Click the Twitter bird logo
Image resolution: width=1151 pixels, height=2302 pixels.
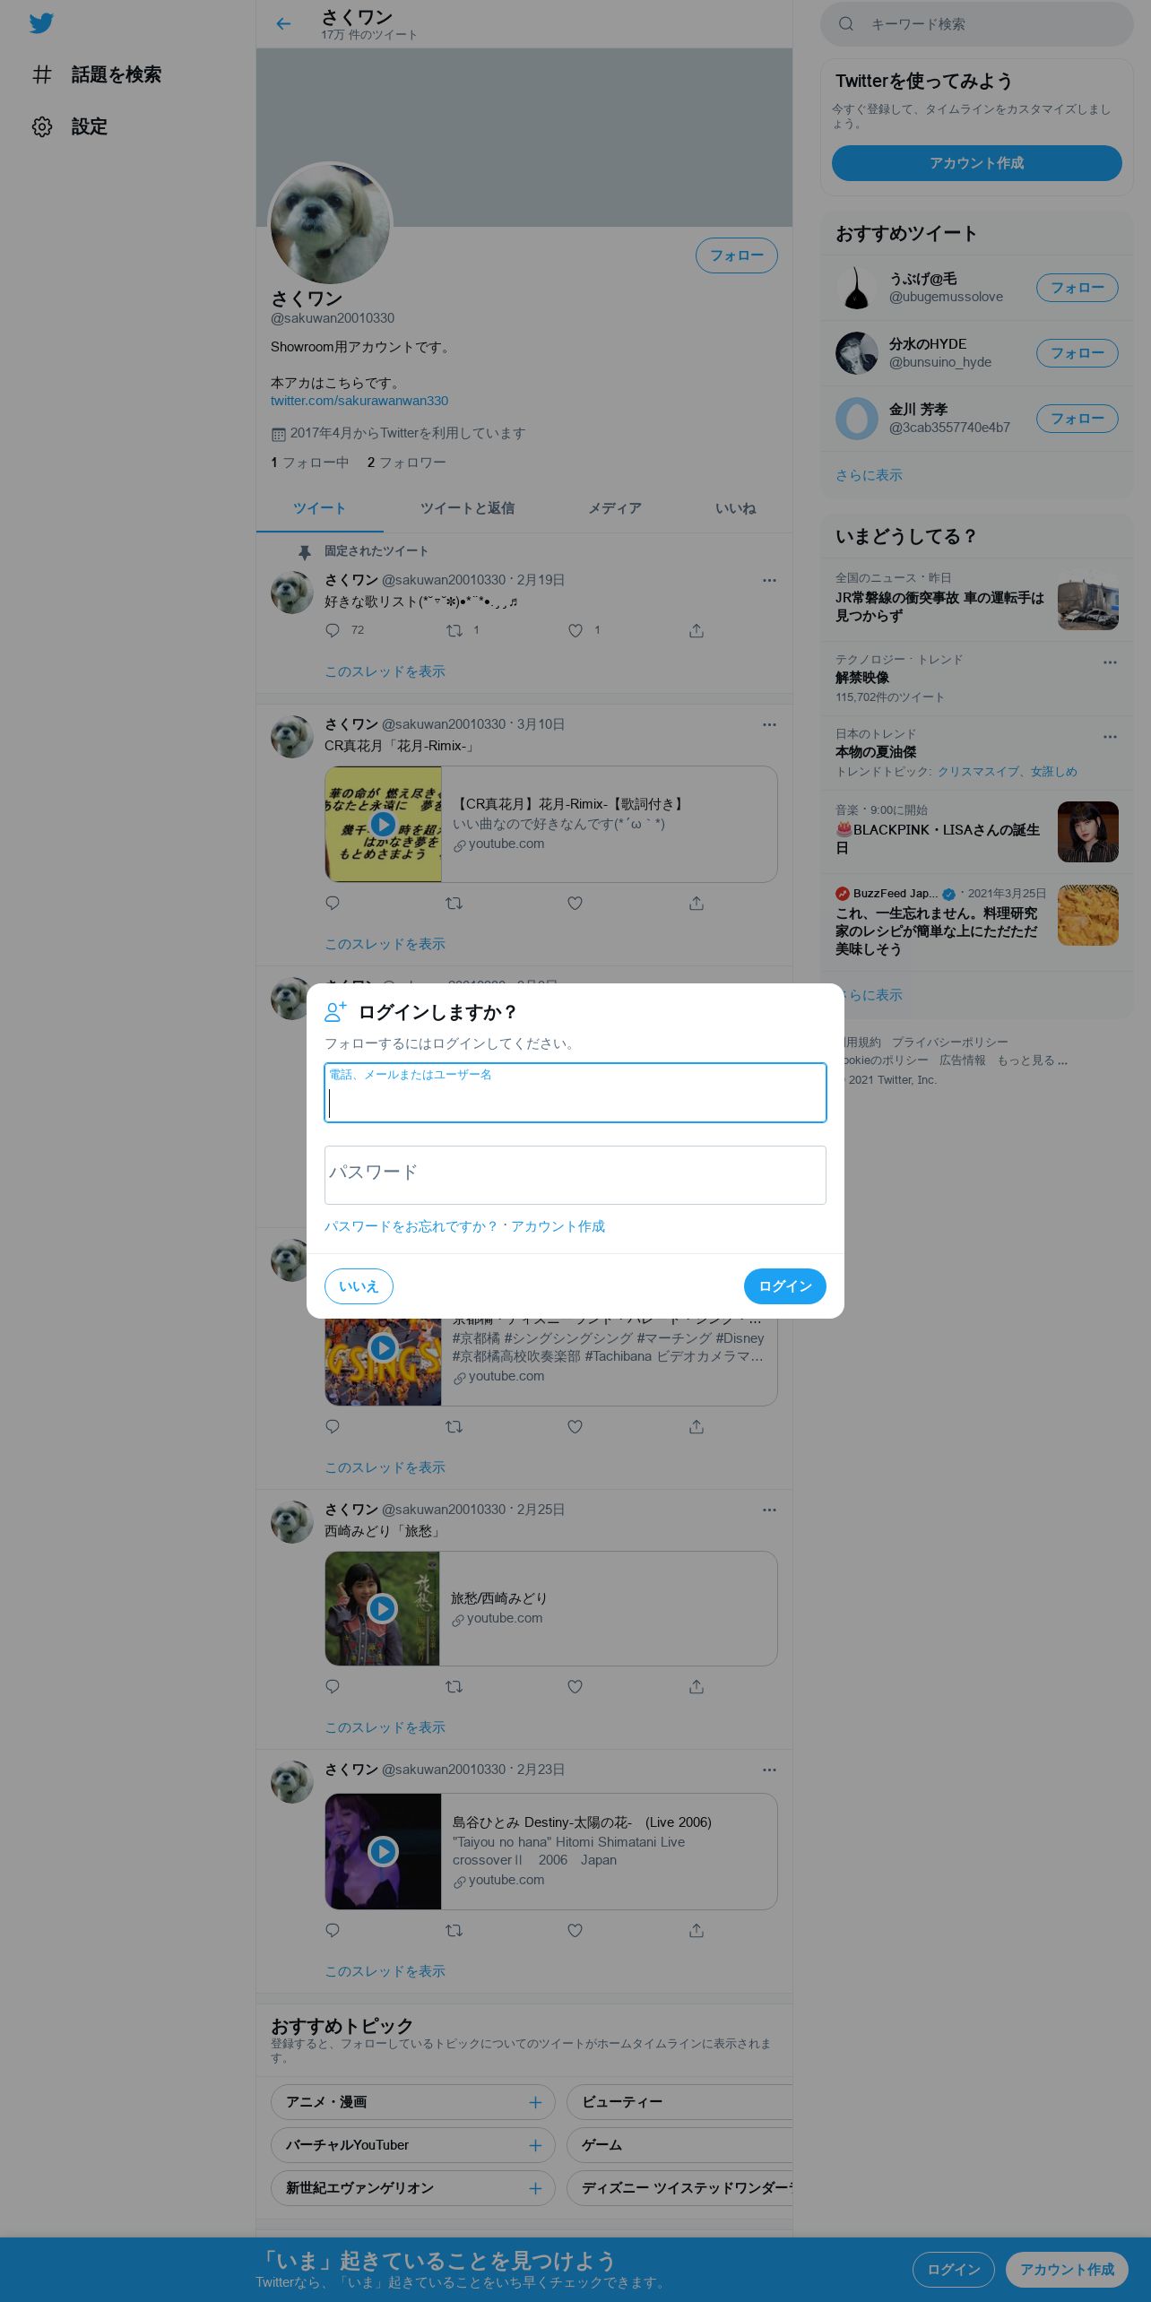pyautogui.click(x=41, y=23)
